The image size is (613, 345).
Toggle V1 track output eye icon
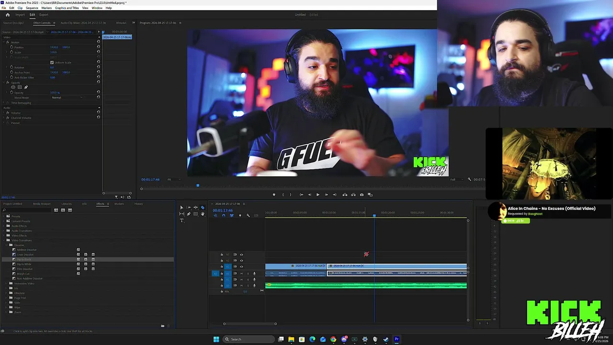click(241, 266)
